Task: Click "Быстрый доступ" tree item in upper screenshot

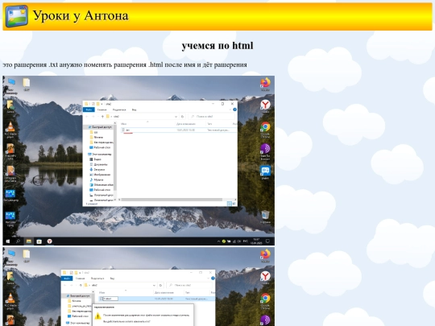Action: [100, 127]
